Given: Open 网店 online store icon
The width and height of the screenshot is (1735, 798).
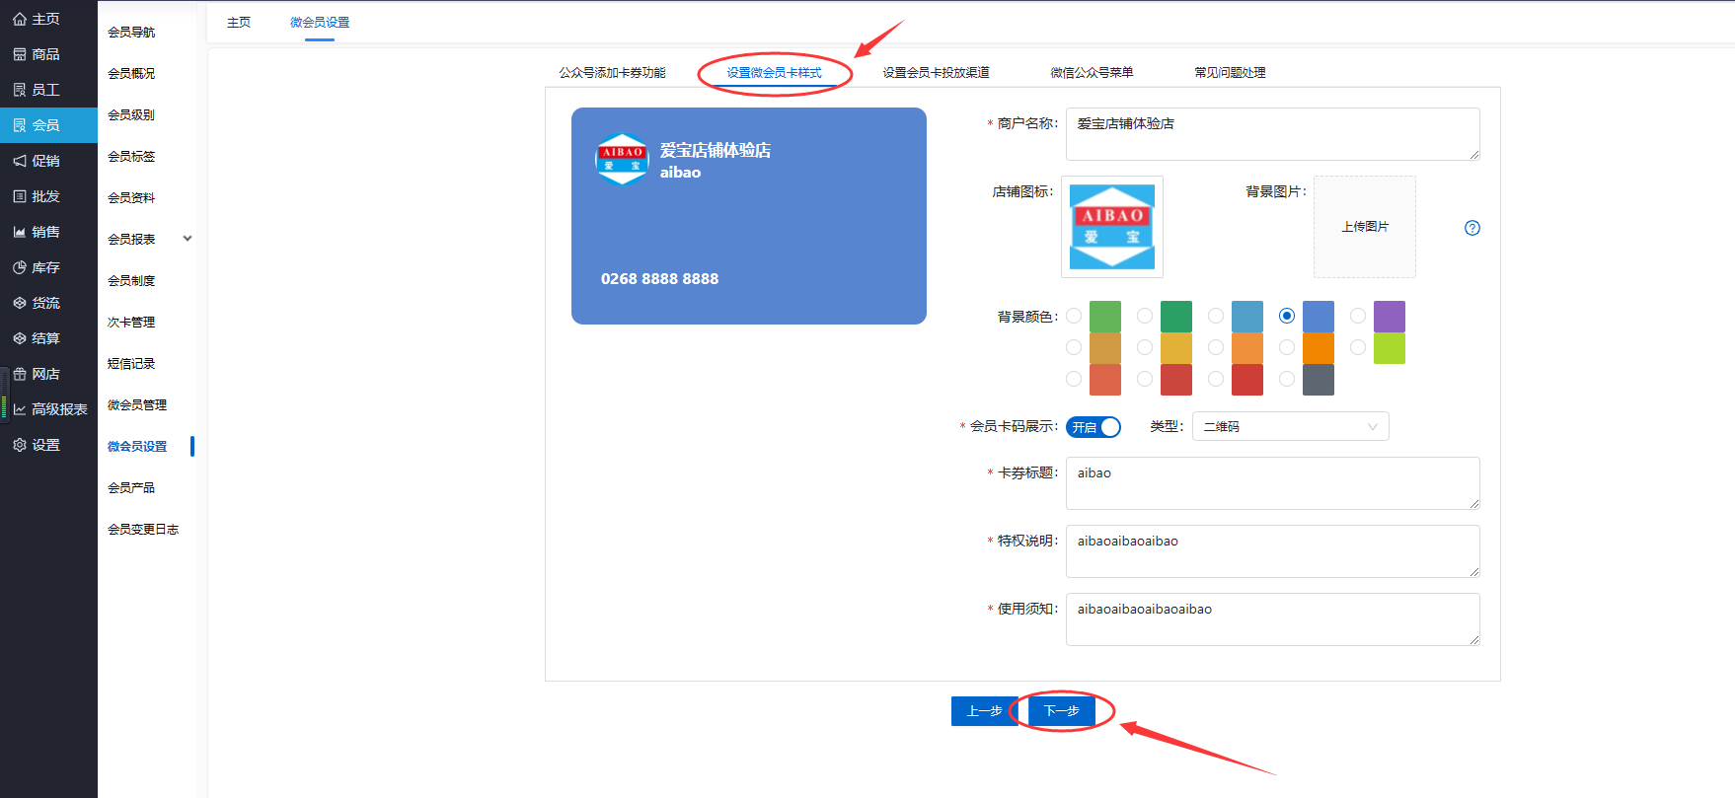Looking at the screenshot, I should (20, 374).
